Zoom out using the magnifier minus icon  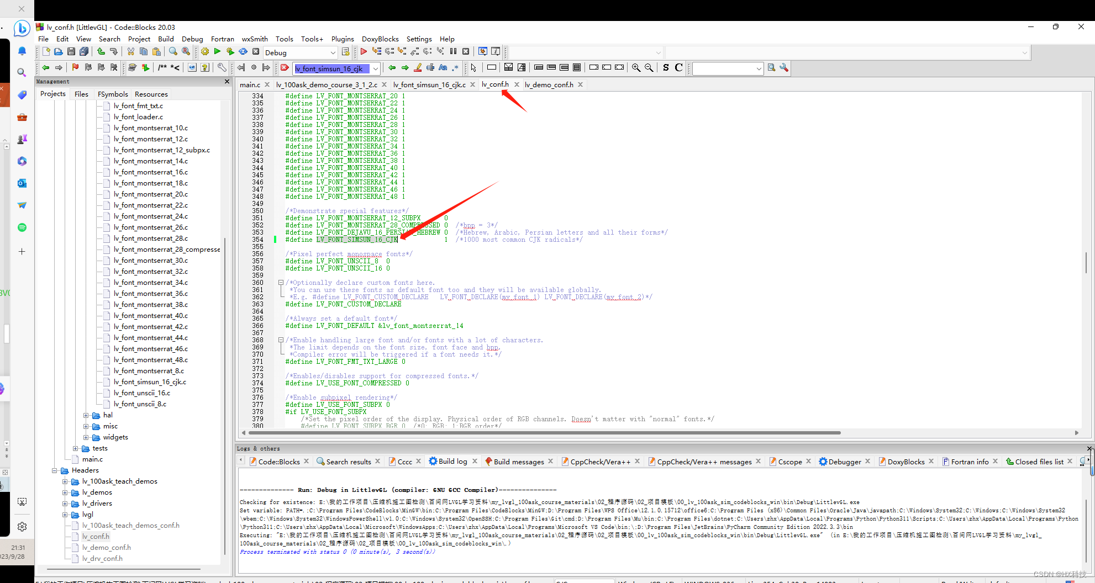(649, 68)
